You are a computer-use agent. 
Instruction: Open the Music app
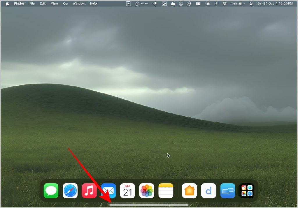tap(89, 191)
